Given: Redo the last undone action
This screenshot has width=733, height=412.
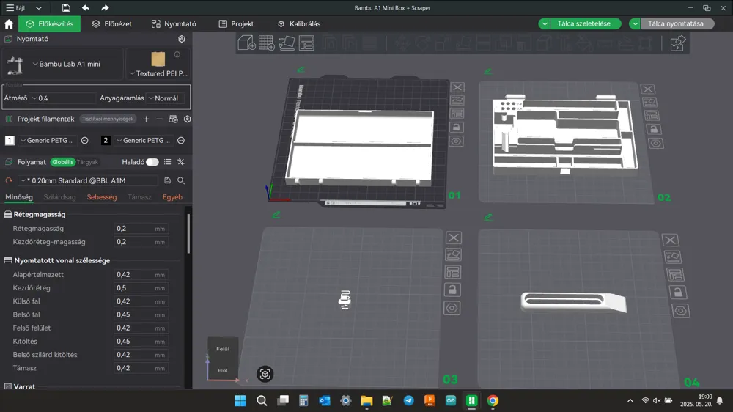Looking at the screenshot, I should [105, 7].
